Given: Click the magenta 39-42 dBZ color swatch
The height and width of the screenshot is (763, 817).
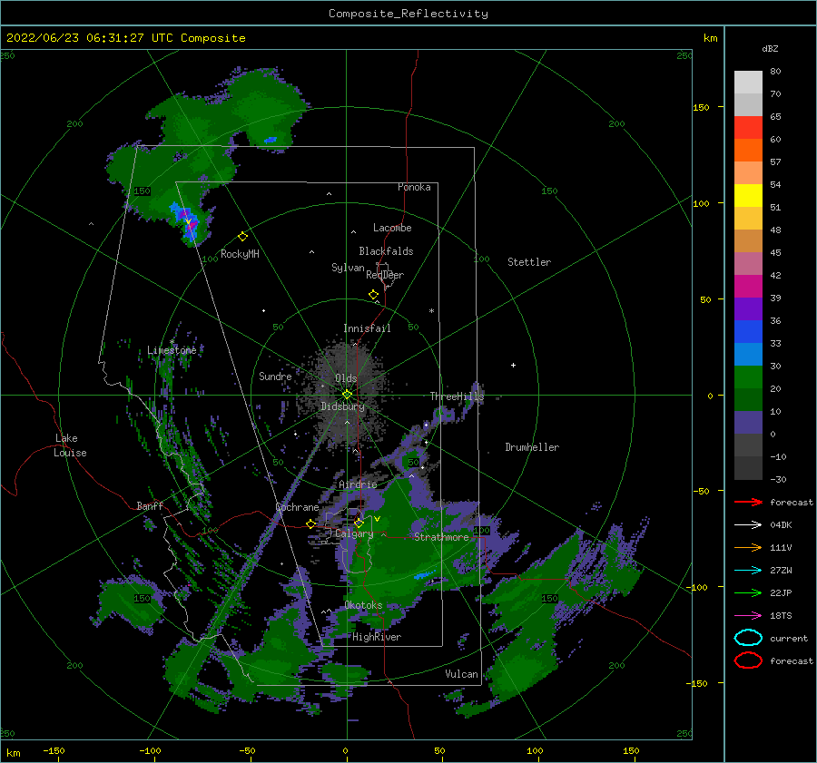Looking at the screenshot, I should coord(748,287).
